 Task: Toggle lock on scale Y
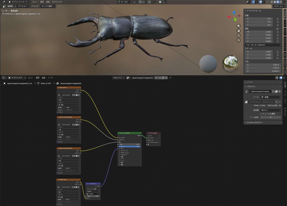click(278, 55)
